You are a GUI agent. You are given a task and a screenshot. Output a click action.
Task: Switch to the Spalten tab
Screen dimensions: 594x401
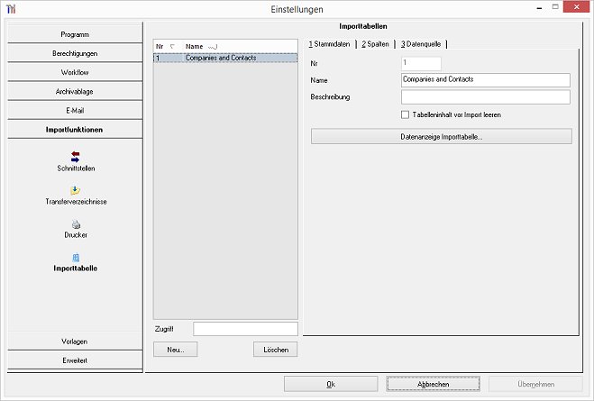click(x=375, y=44)
